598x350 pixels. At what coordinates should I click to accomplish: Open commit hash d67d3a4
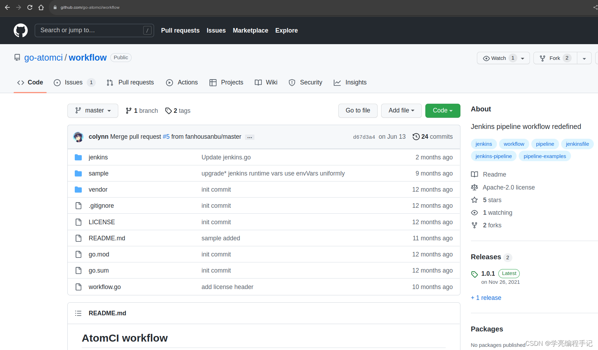(364, 137)
